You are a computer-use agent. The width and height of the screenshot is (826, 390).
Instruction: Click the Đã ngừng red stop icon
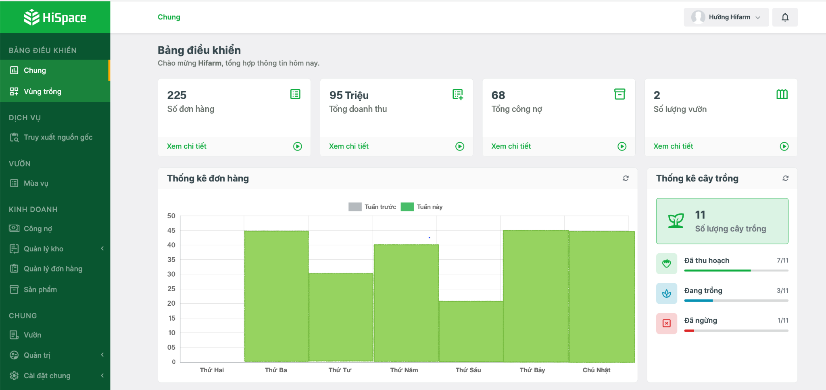coord(666,323)
